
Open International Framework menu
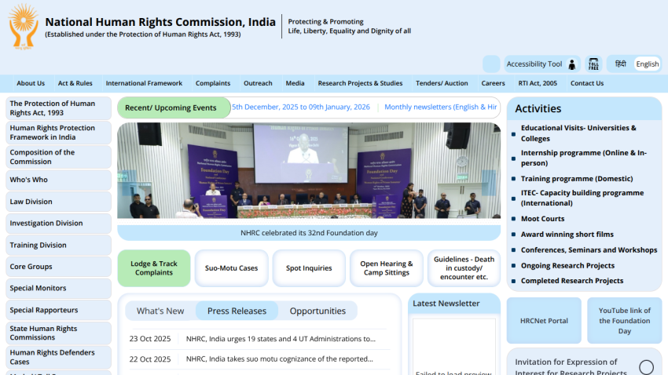(x=144, y=83)
